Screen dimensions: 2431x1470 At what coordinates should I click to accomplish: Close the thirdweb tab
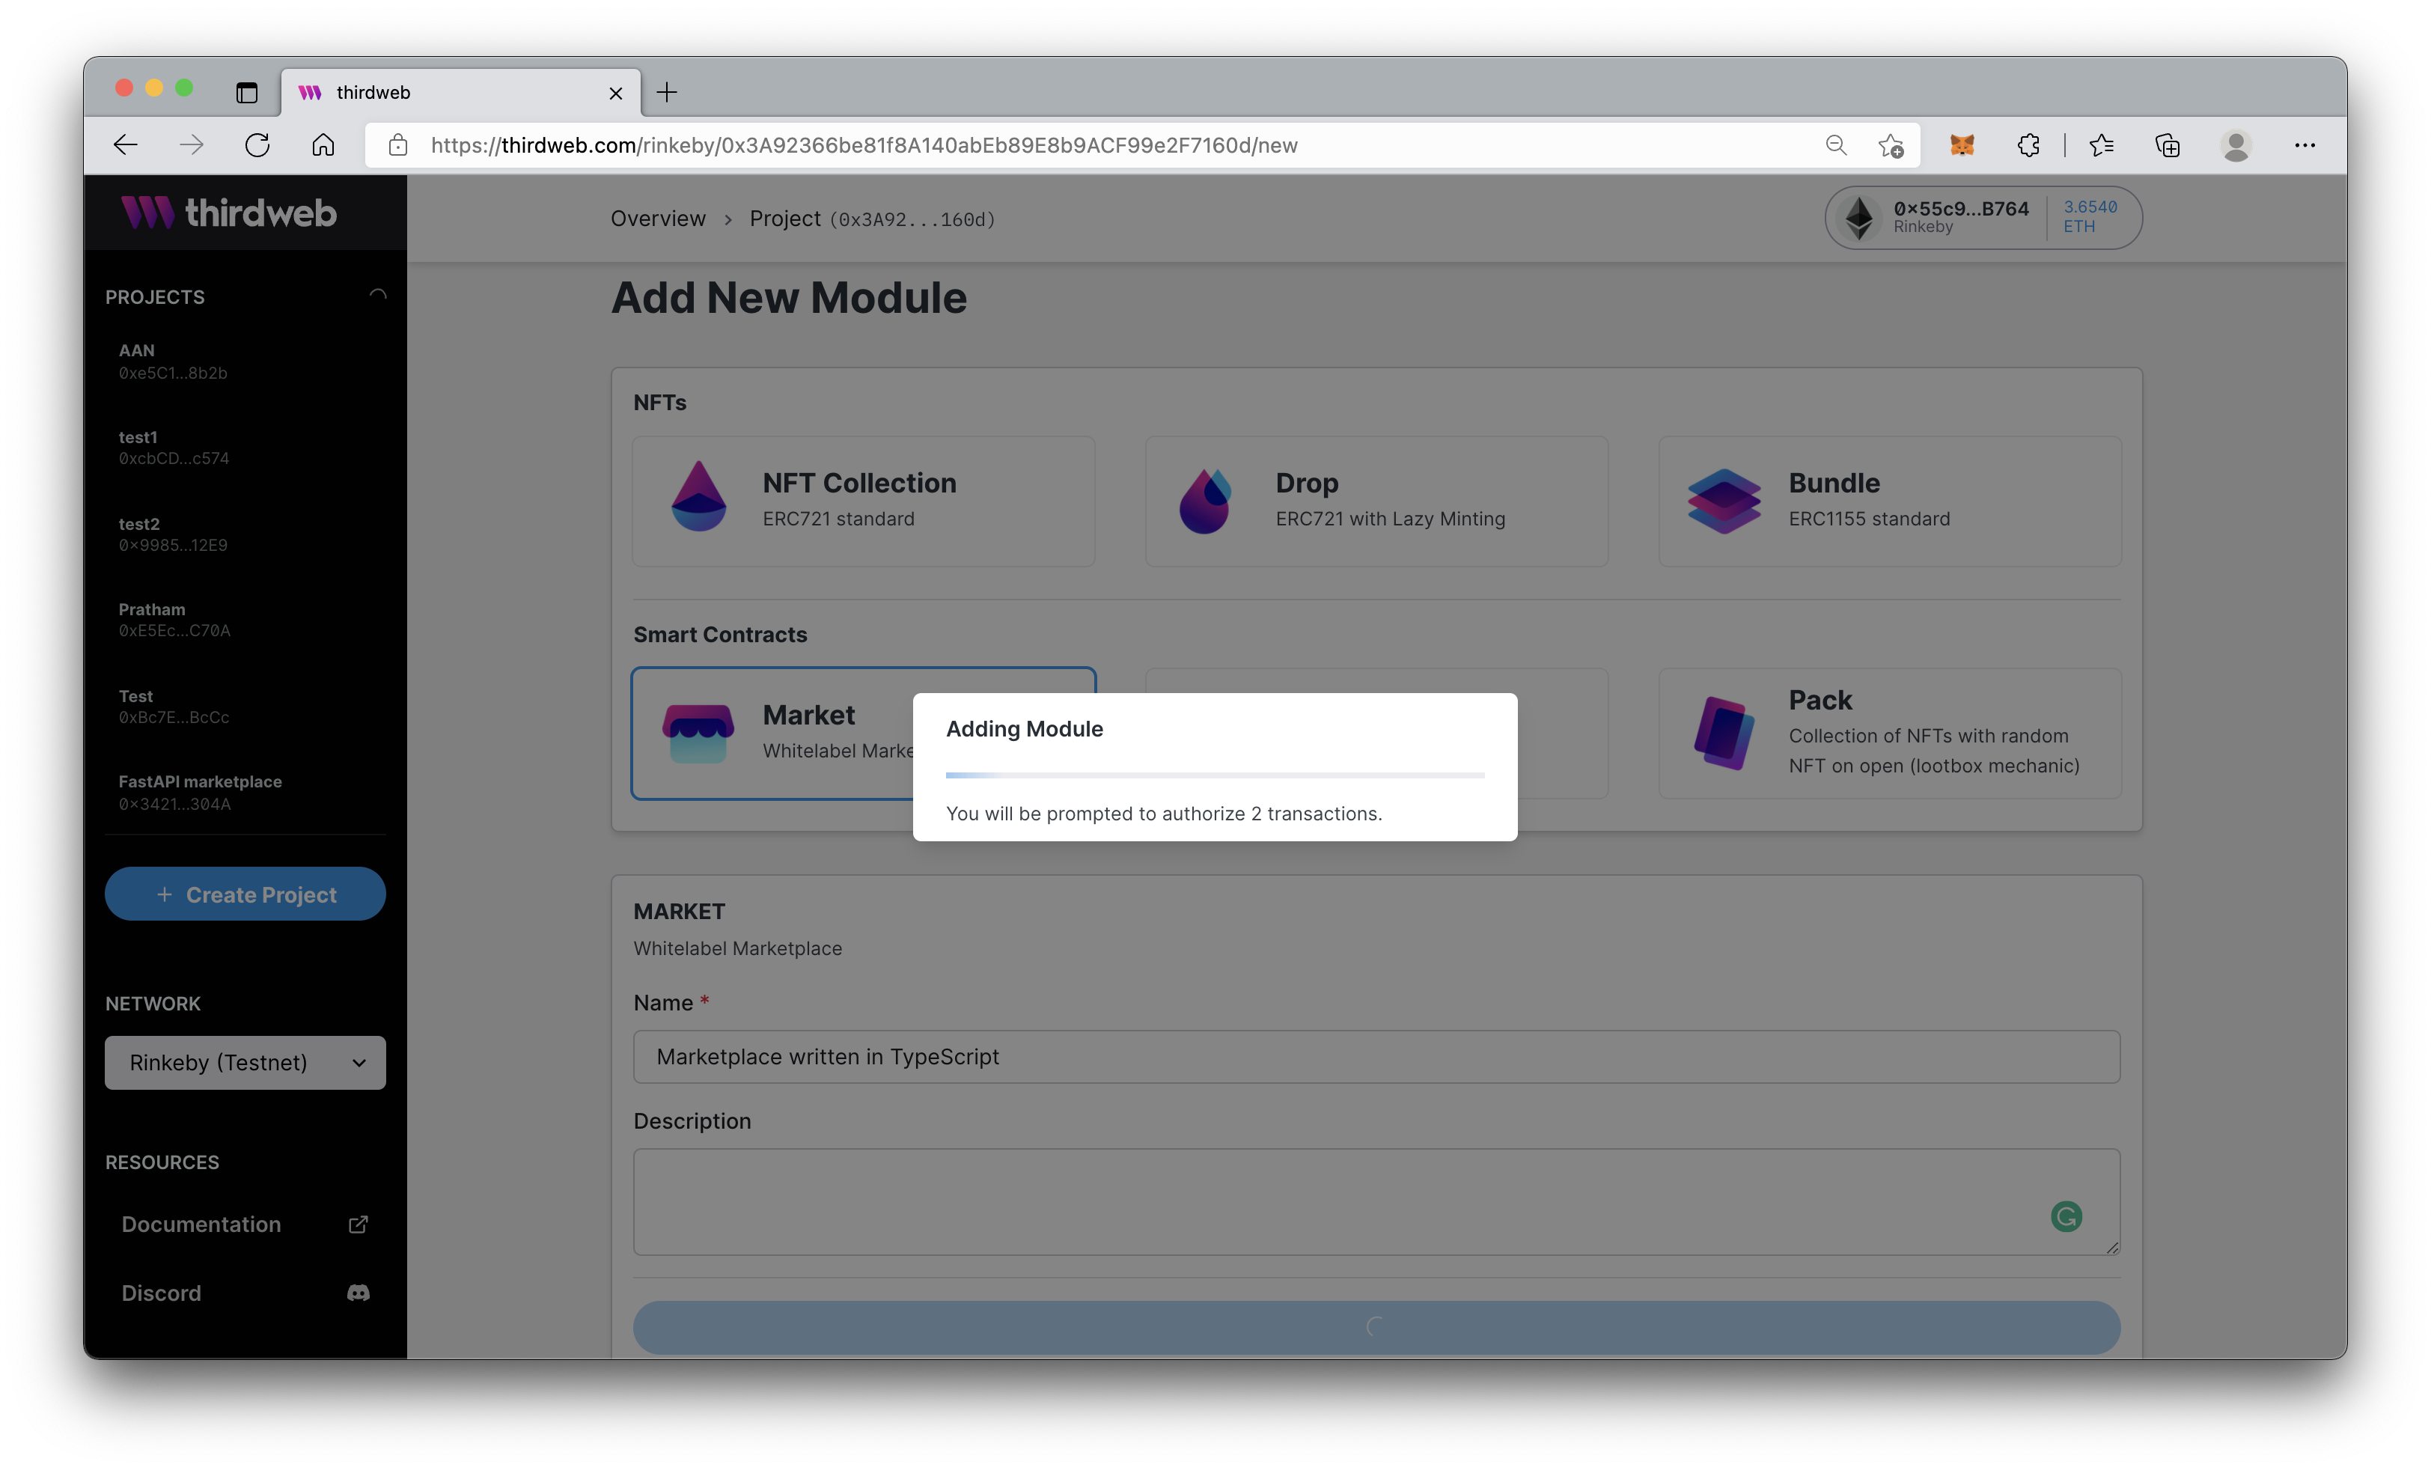(616, 93)
